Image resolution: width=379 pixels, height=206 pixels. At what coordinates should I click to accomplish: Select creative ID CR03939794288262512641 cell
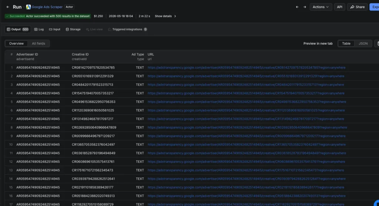click(93, 179)
